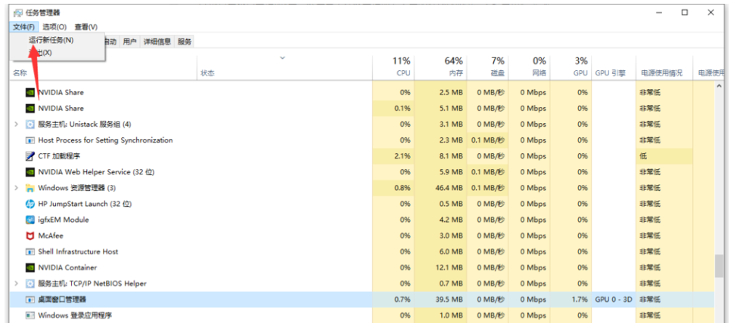
Task: Click the igfxEM Module icon
Action: tap(30, 220)
